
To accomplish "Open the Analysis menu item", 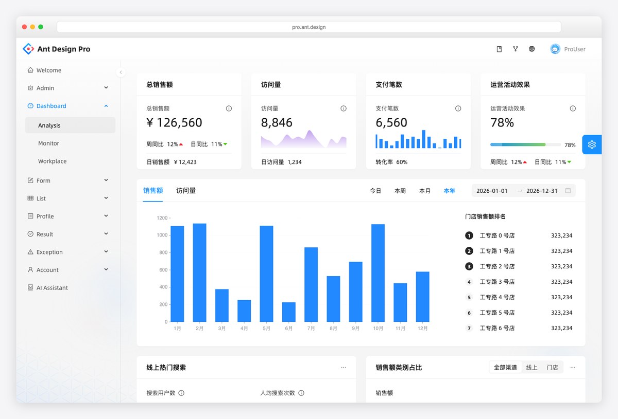I will (x=70, y=125).
